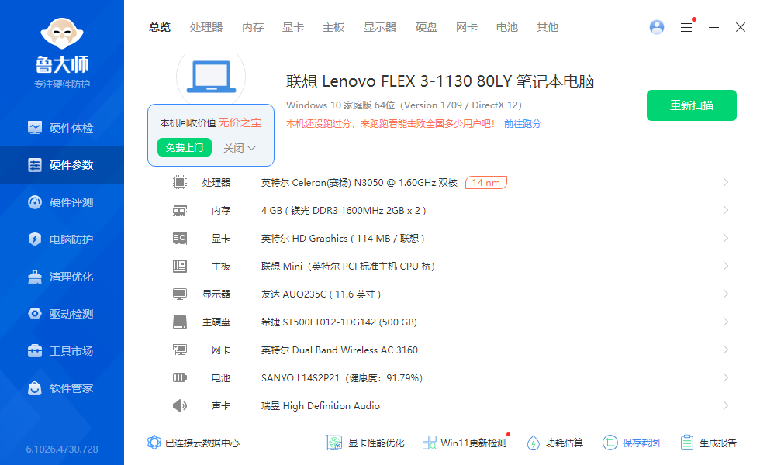Switch to the 网卡 tab

click(467, 28)
